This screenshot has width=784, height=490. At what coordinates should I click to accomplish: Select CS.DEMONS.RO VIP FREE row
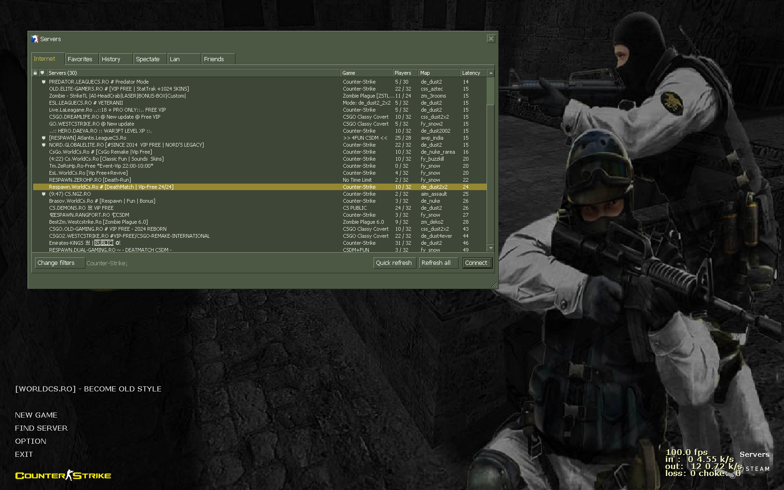click(x=260, y=208)
